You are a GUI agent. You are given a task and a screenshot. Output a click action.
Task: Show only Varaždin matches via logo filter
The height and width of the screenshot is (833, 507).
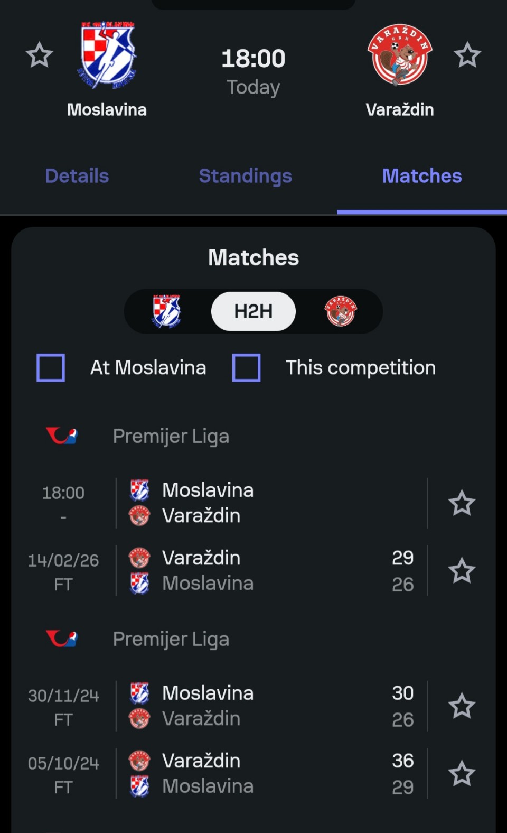pyautogui.click(x=341, y=311)
